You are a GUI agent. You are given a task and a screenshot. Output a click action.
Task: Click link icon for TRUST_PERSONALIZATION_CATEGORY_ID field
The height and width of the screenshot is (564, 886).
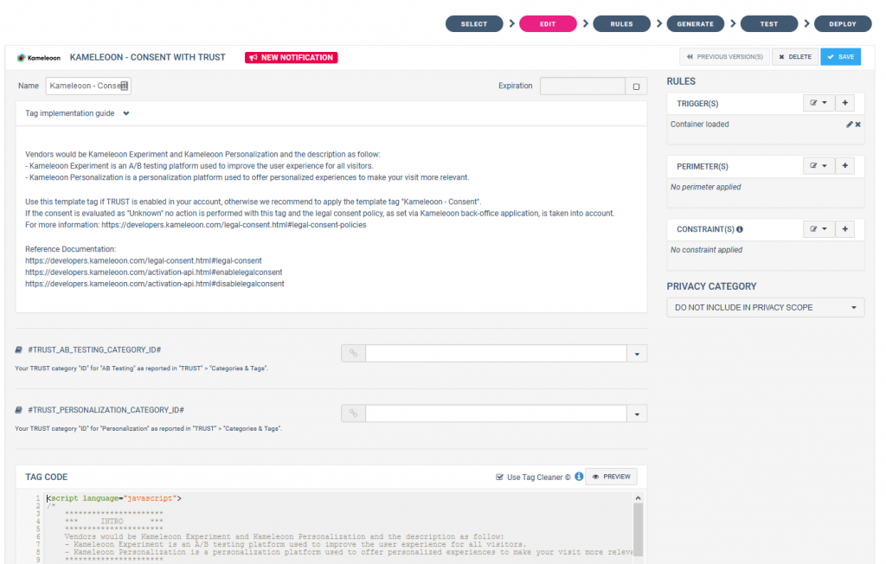pos(353,413)
